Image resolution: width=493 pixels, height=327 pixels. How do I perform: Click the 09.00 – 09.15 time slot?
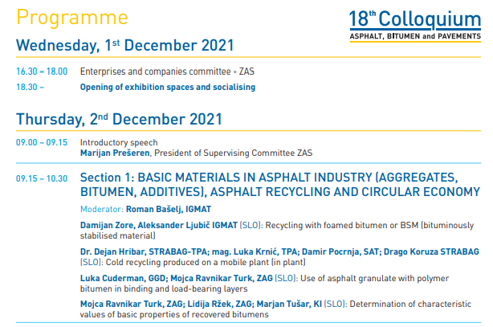tap(42, 142)
